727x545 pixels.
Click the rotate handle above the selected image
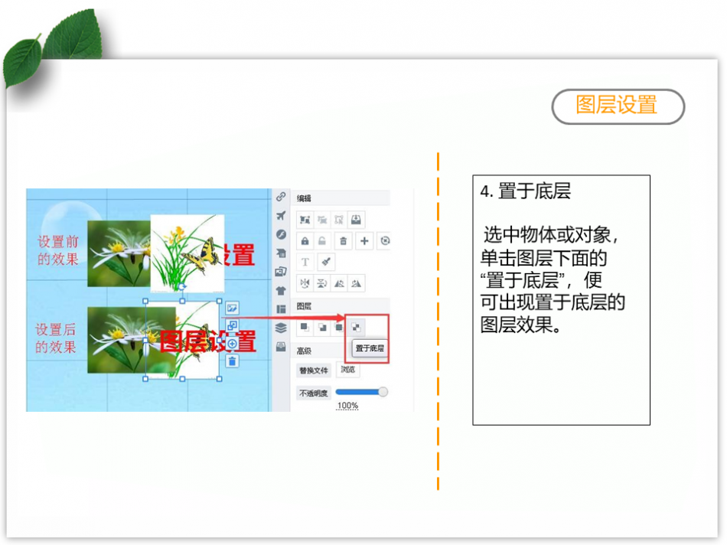(182, 286)
